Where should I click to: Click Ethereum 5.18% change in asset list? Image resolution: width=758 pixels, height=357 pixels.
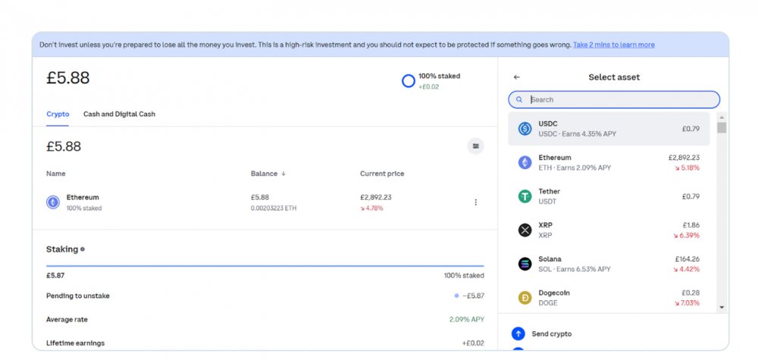tap(687, 168)
